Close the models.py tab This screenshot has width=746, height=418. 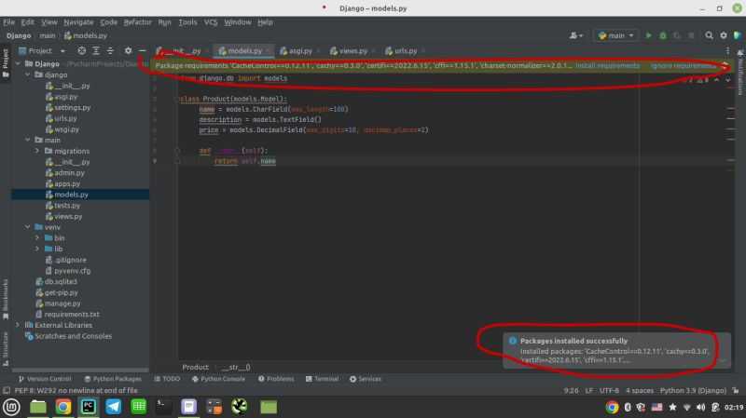pos(269,51)
